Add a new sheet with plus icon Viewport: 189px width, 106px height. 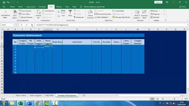tap(84, 95)
